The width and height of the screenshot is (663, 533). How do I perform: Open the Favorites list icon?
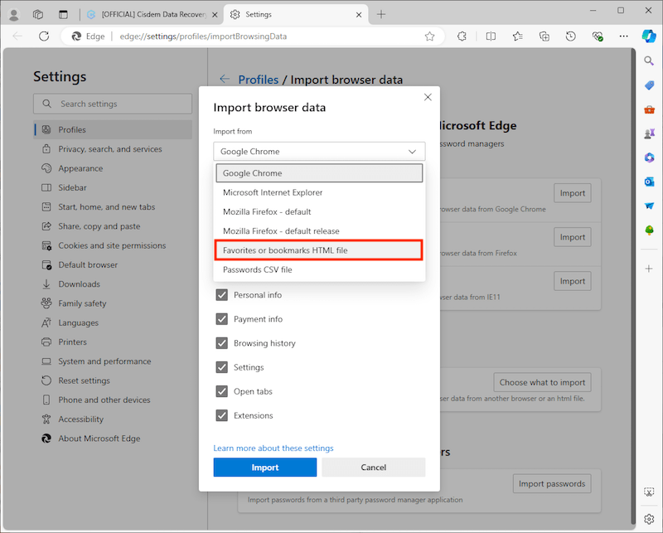click(518, 36)
